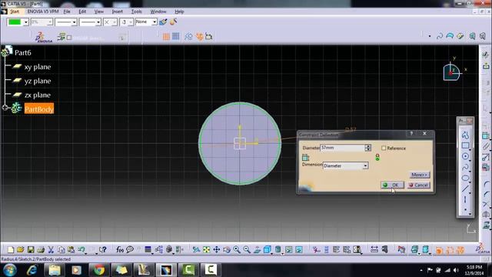Screen dimensions: 492x277
Task: Click the Print icon in bottom toolbar
Action: [x=41, y=249]
